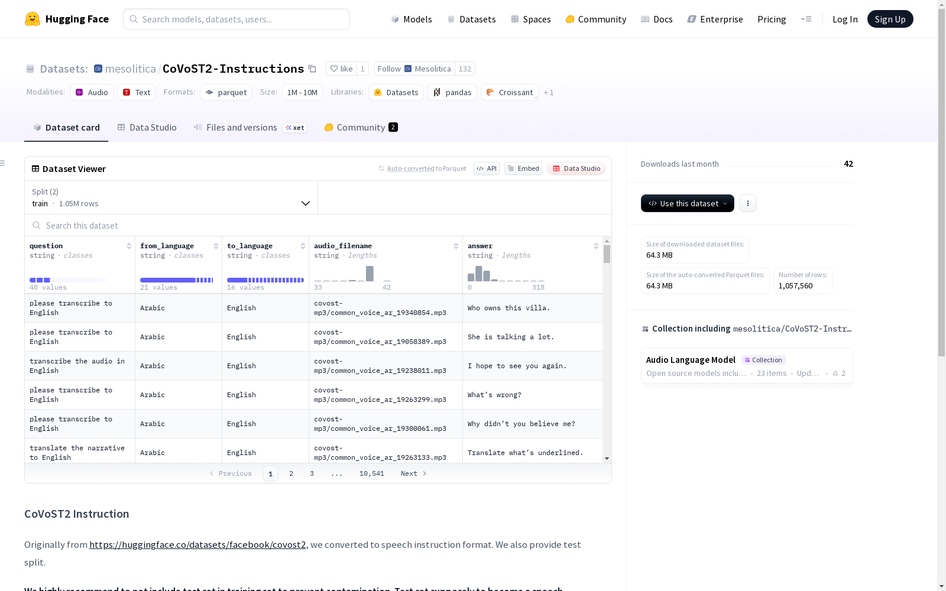The image size is (946, 591).
Task: Open the pandas library tag
Action: pyautogui.click(x=452, y=92)
